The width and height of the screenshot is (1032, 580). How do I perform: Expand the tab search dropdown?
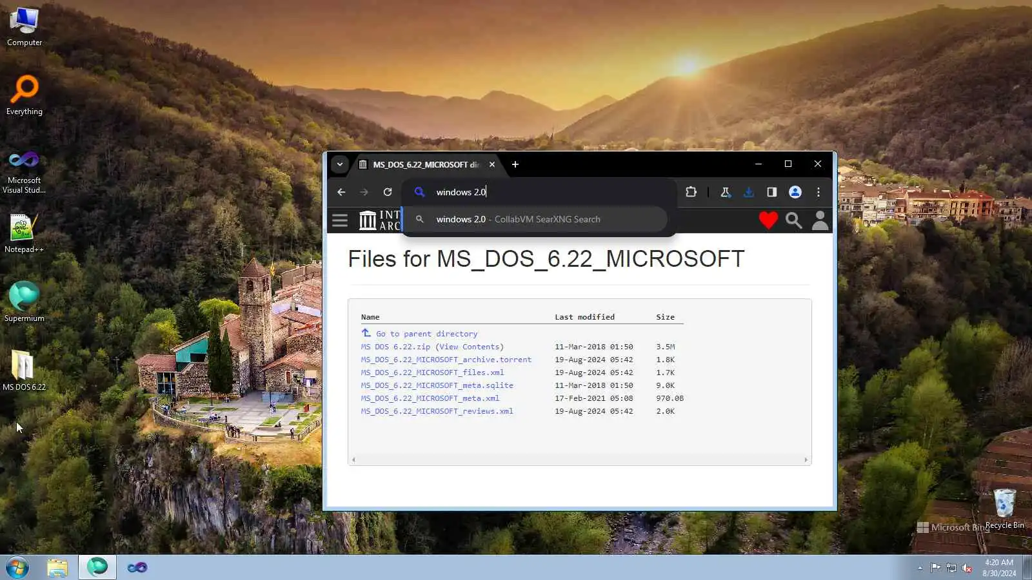[340, 164]
